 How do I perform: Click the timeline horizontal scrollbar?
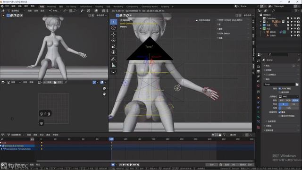[144, 161]
